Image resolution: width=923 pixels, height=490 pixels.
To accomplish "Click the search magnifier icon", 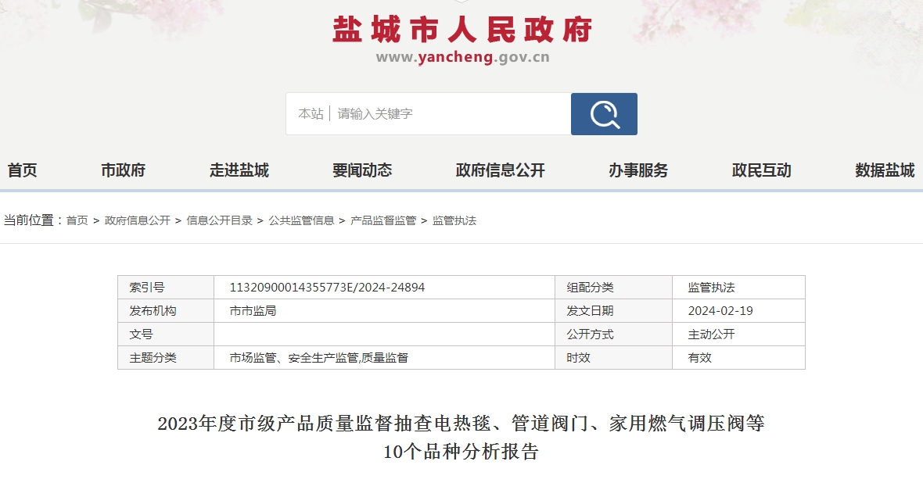I will 603,113.
